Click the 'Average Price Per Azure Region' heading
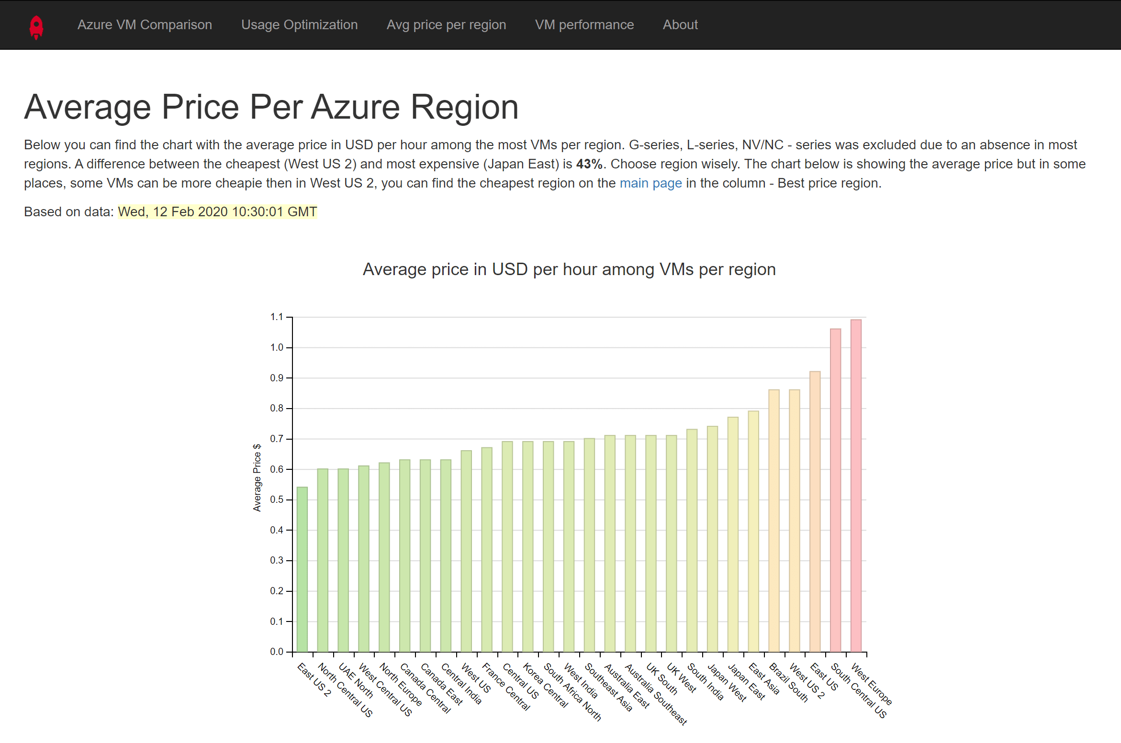1121x743 pixels. (x=271, y=107)
